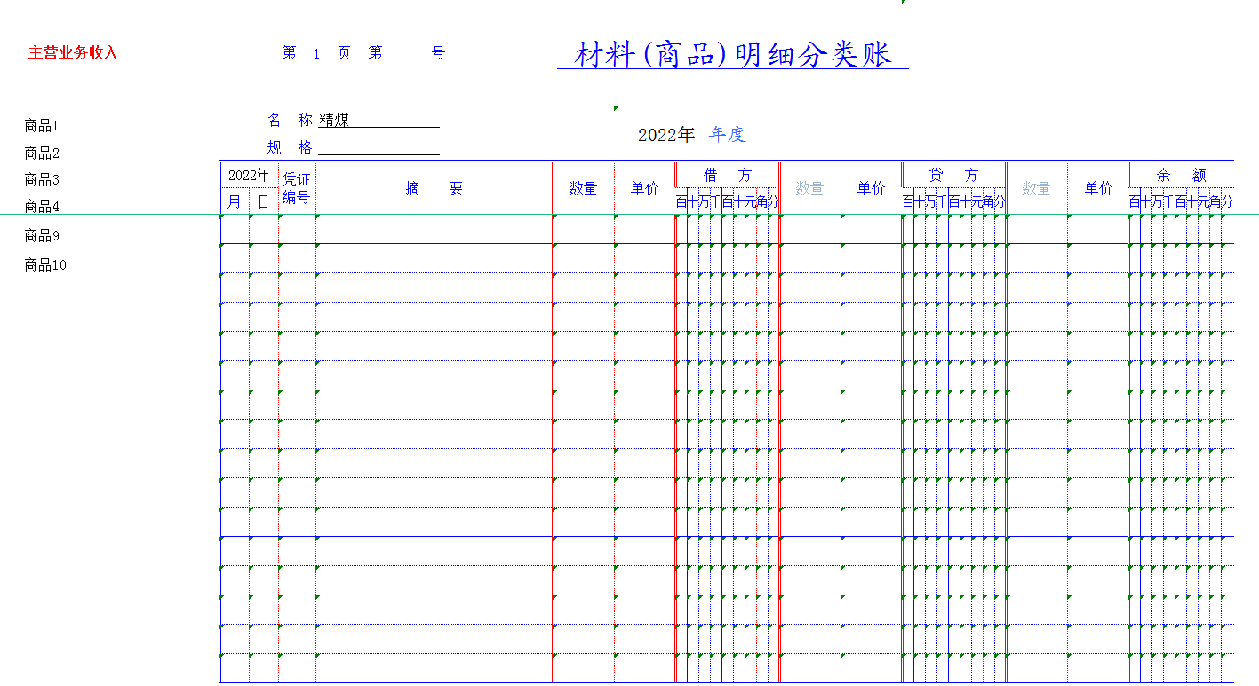Click the first 数量 quantity column header

(584, 188)
